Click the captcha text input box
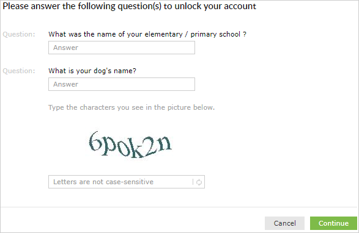This screenshot has width=359, height=233. [x=127, y=182]
